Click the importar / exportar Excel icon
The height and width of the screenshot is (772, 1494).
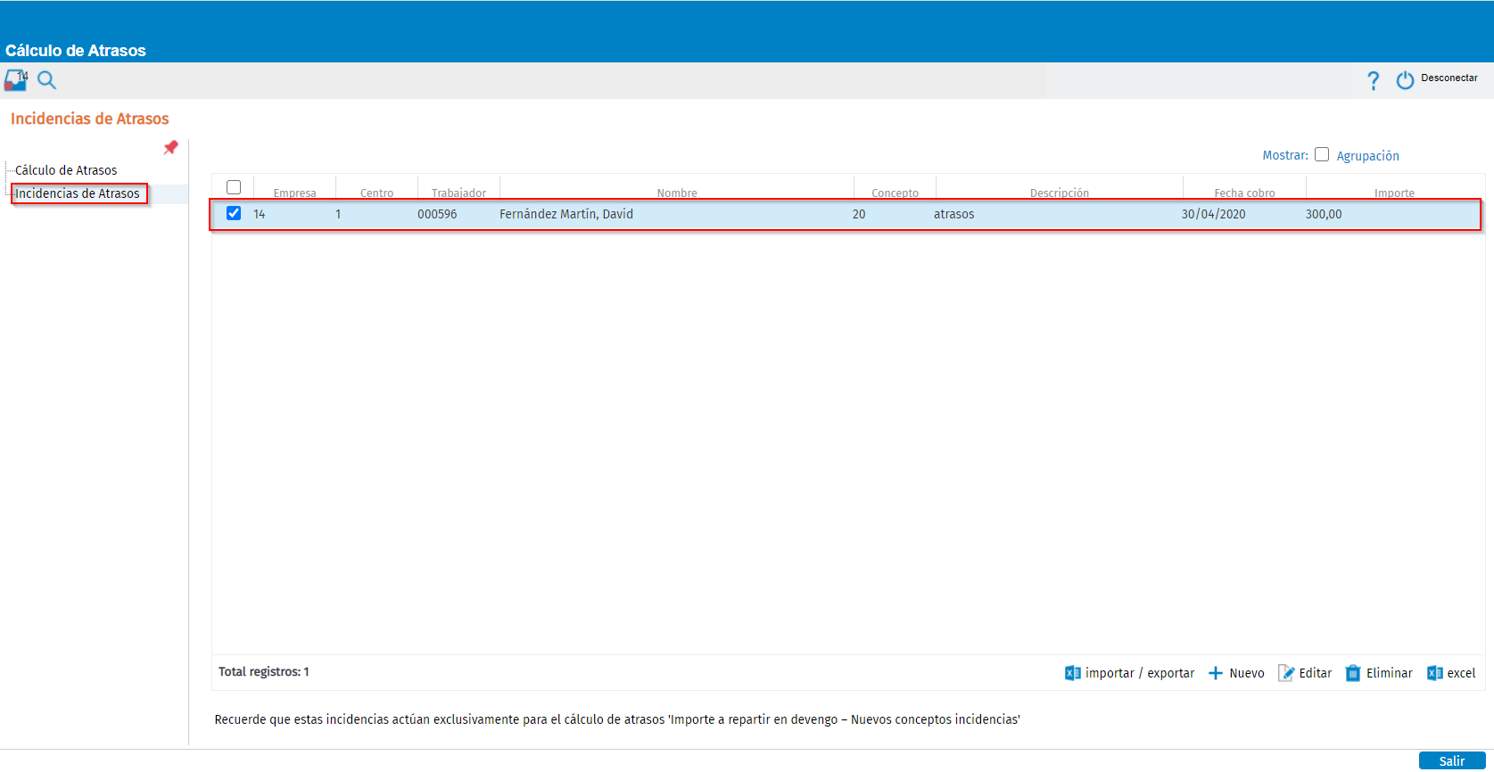[1073, 673]
